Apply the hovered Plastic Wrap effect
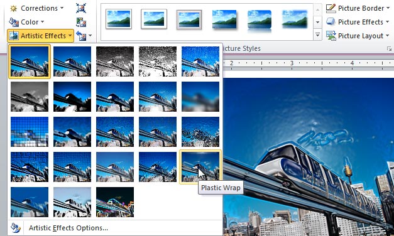394x236 pixels. pyautogui.click(x=200, y=167)
